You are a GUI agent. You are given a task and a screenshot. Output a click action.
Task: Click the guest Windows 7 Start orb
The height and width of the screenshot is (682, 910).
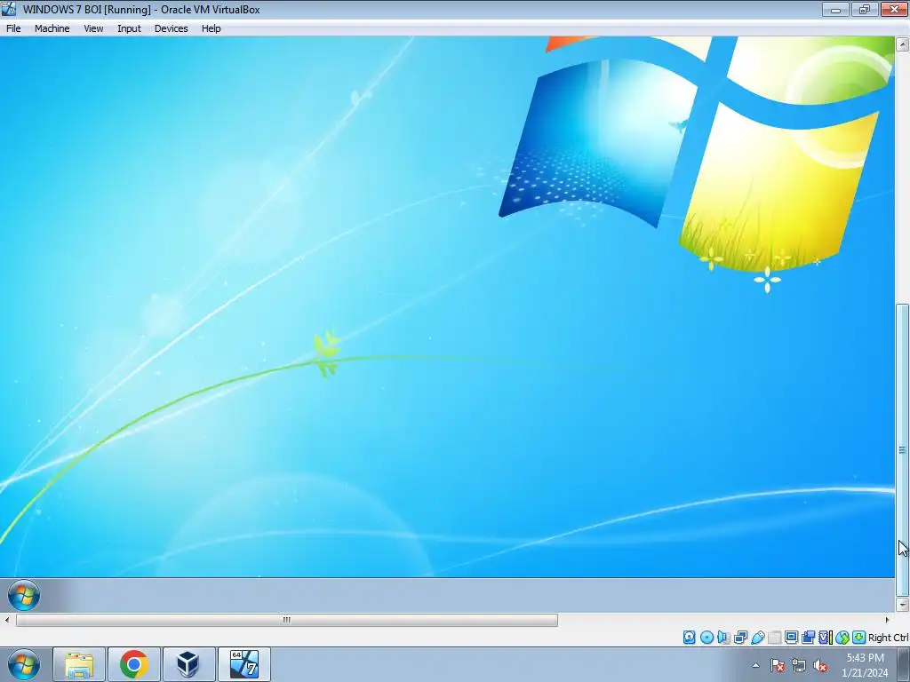click(x=24, y=595)
